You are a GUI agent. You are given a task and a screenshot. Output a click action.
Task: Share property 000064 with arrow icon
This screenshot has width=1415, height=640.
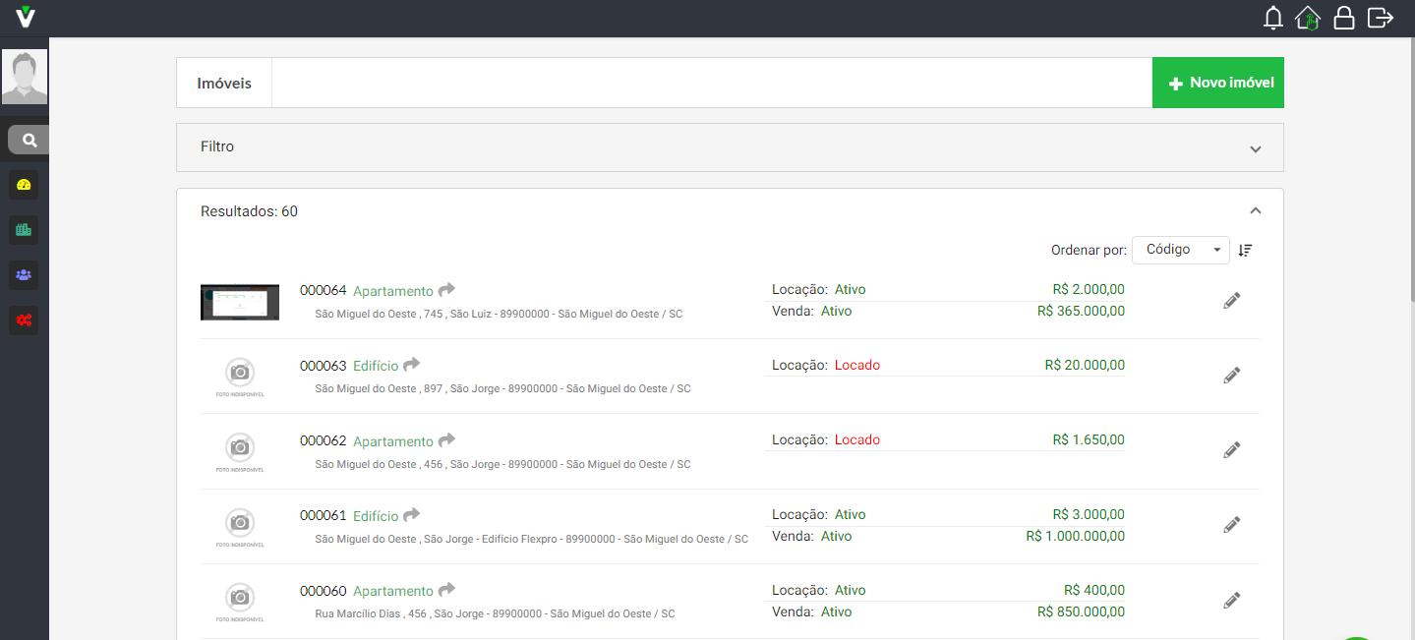click(446, 290)
